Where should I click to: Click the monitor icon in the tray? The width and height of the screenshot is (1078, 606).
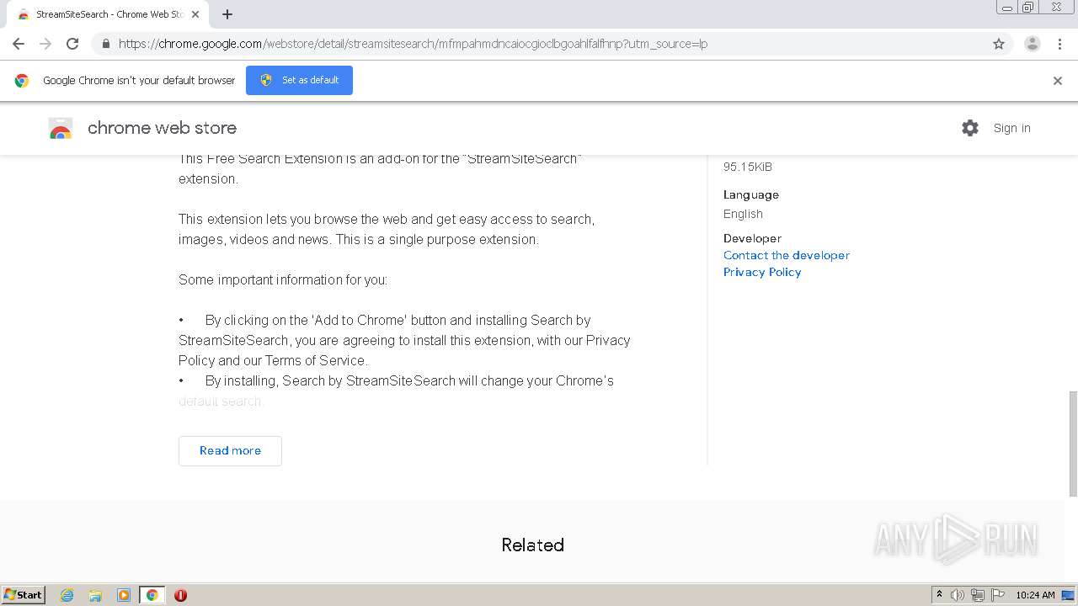[1068, 595]
